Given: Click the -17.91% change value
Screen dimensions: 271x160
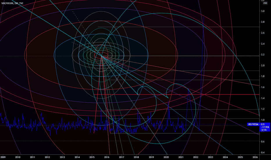Looking at the screenshot, I should pyautogui.click(x=265, y=127).
